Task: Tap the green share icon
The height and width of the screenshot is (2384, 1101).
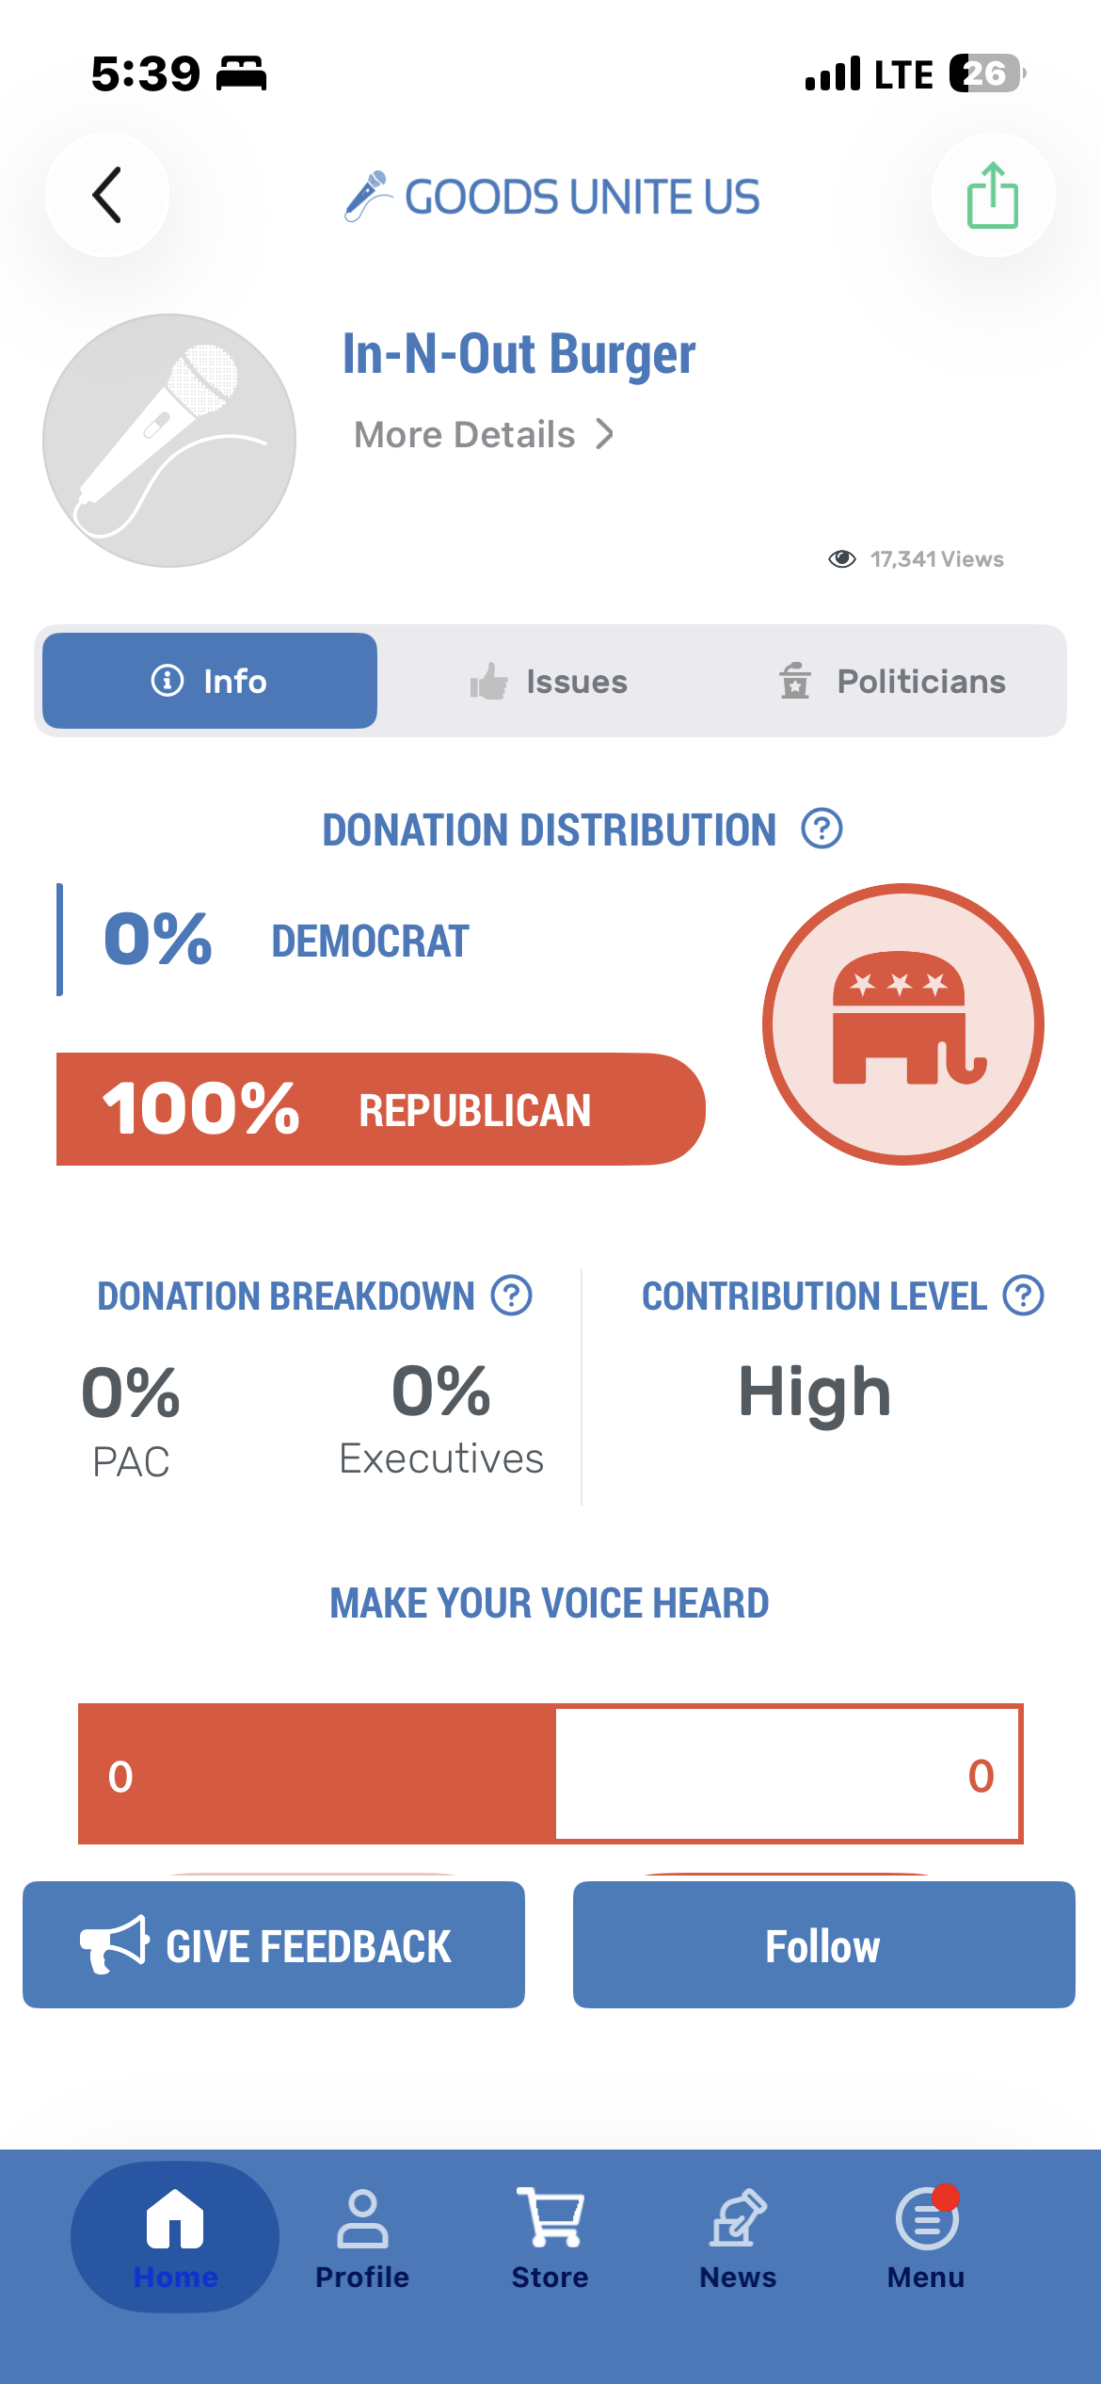Action: coord(993,195)
